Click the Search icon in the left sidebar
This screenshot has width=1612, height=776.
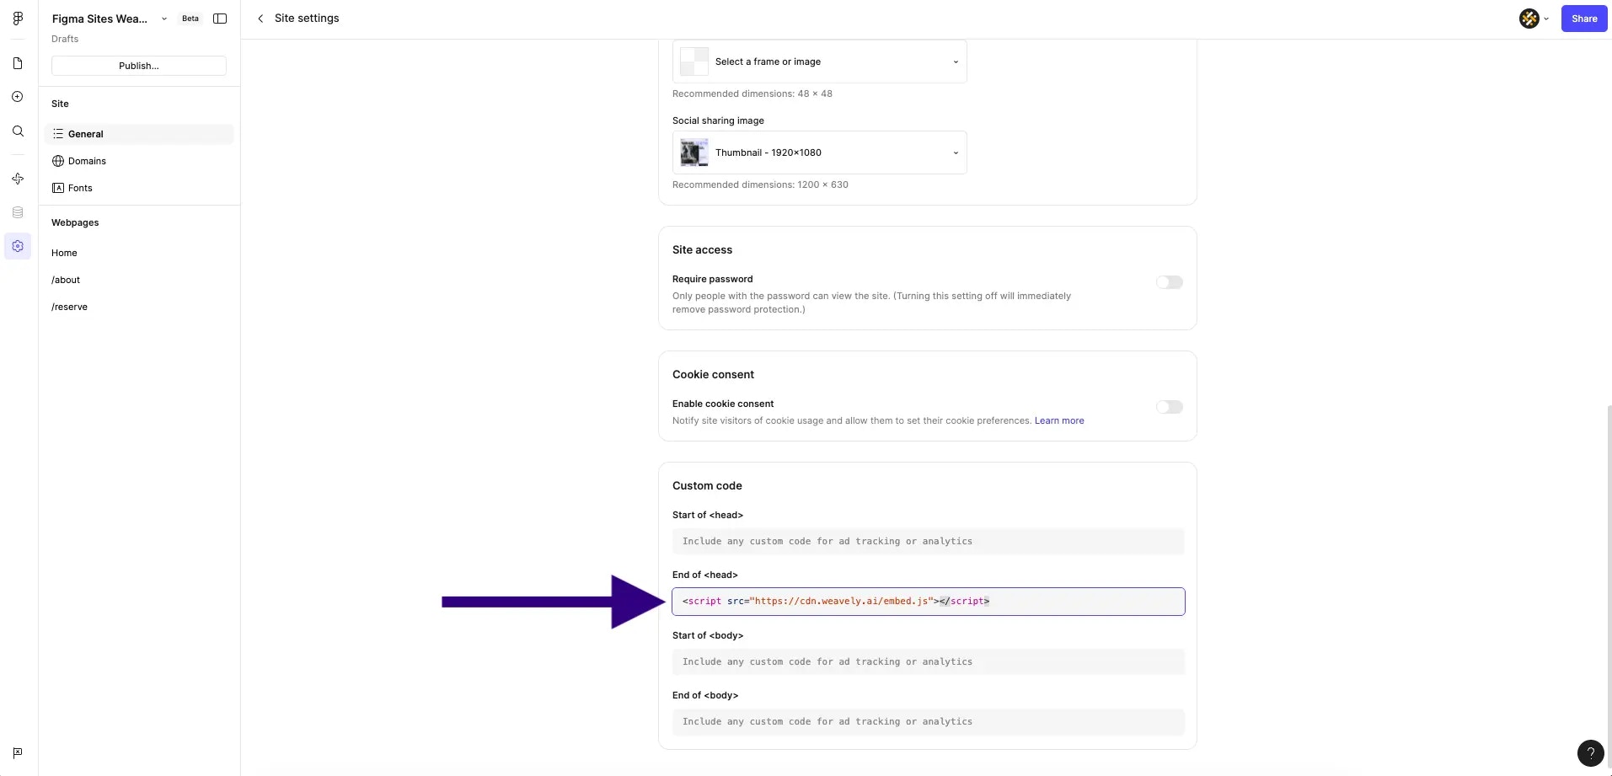[17, 131]
